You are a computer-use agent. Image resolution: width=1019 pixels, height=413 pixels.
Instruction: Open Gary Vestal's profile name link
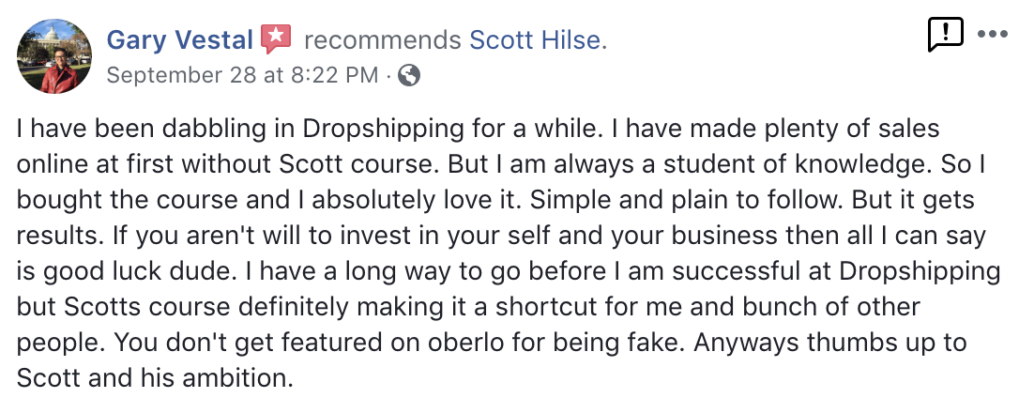pos(179,40)
